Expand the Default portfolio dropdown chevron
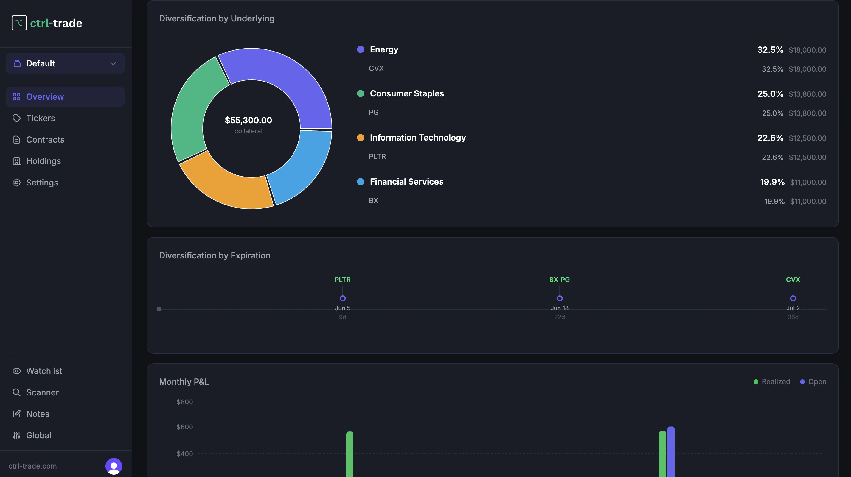 coord(113,63)
